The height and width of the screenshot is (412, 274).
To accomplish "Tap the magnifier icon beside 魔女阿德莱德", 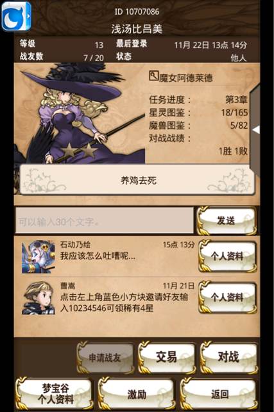I will click(x=153, y=76).
